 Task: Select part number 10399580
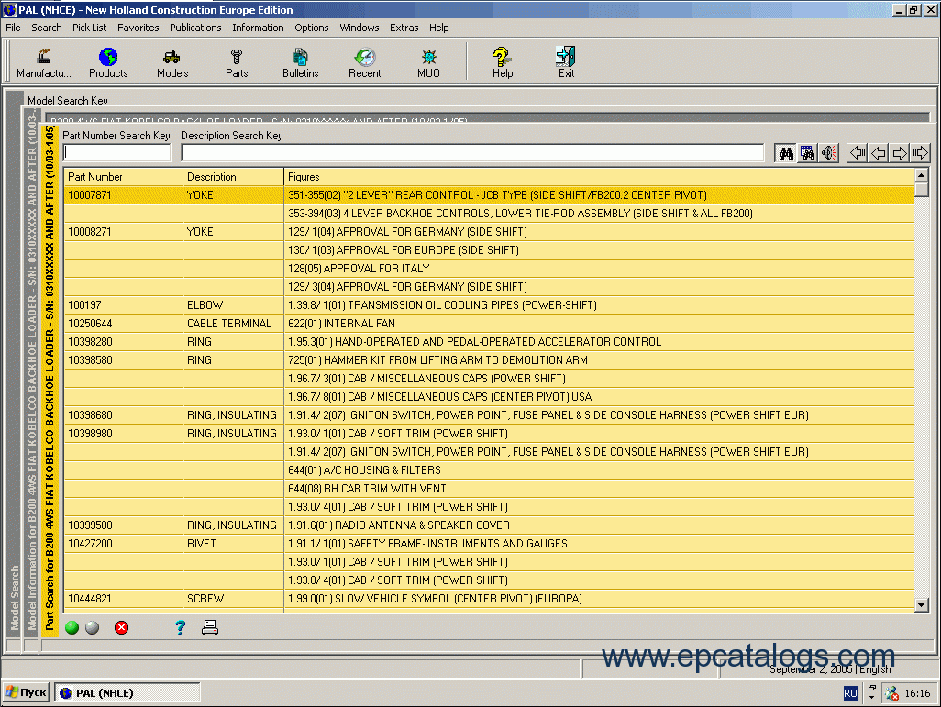[90, 525]
